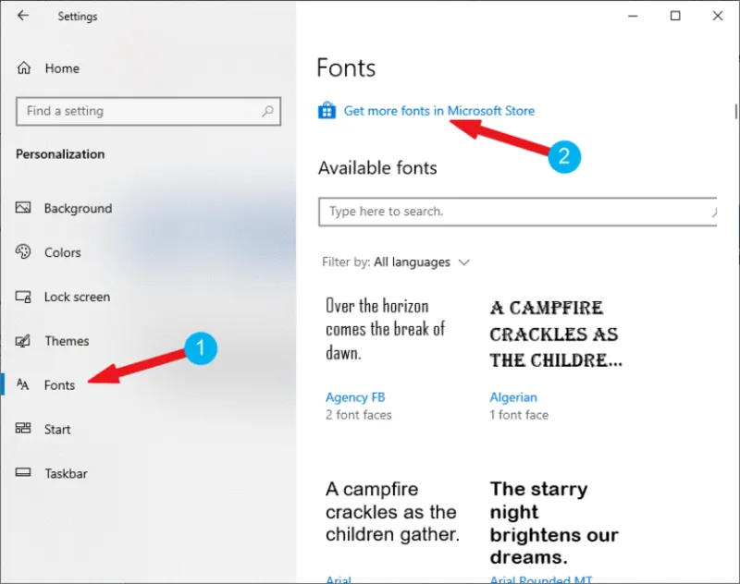Click the Colors palette icon
The image size is (740, 584).
[23, 251]
